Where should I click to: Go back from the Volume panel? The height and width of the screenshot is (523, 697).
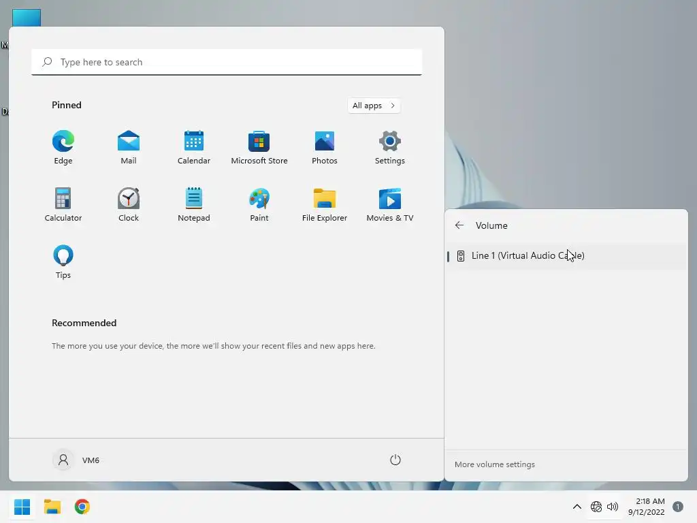click(x=459, y=225)
